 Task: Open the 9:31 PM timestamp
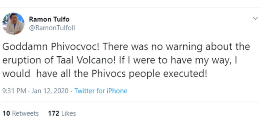(14, 91)
